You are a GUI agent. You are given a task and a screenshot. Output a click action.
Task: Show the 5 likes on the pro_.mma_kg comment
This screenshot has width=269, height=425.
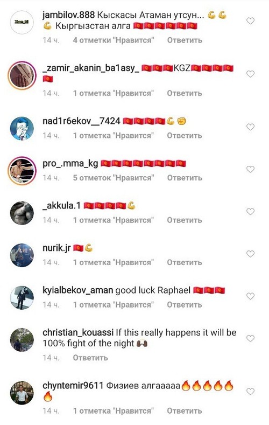pos(114,178)
